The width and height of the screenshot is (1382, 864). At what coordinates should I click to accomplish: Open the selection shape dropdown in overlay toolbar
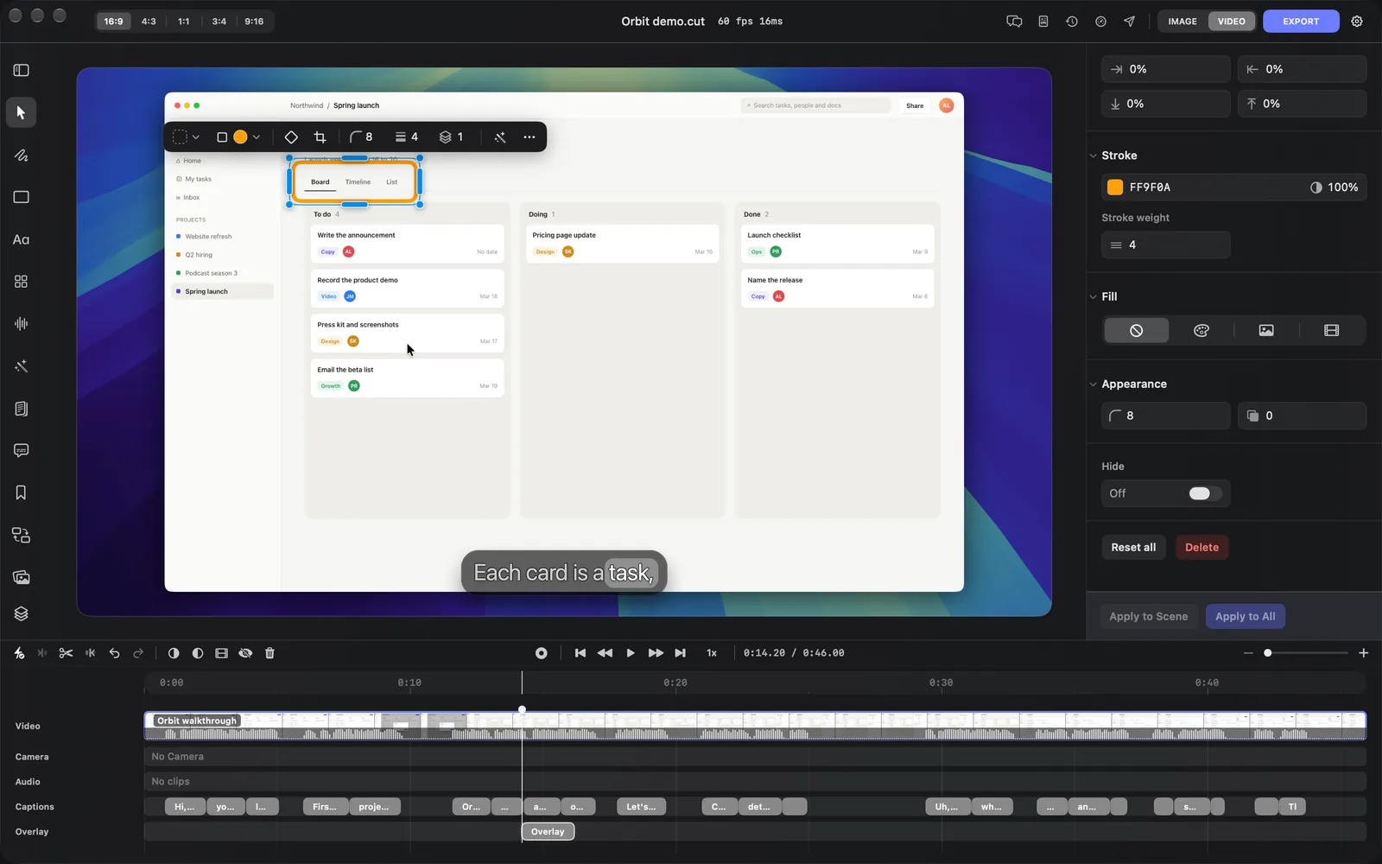tap(186, 137)
